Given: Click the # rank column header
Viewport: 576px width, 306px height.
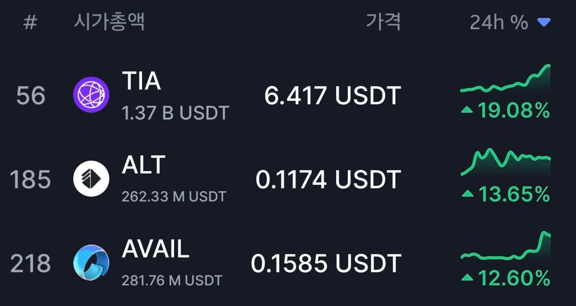Looking at the screenshot, I should pyautogui.click(x=30, y=22).
